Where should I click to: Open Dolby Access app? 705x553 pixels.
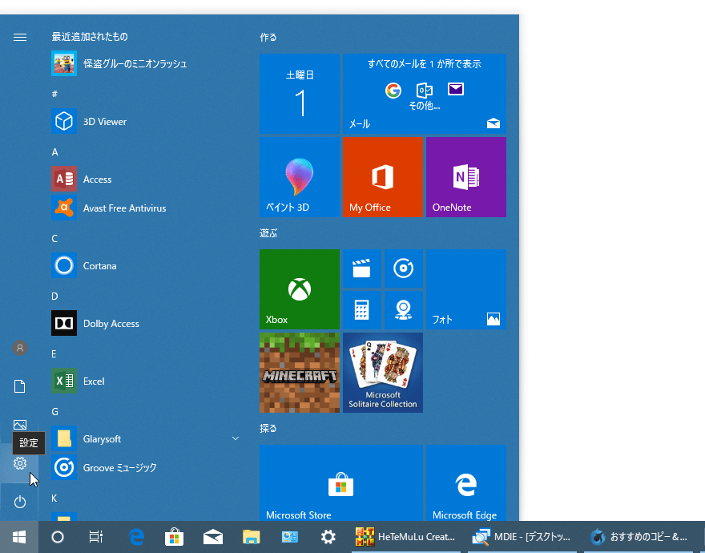point(145,323)
